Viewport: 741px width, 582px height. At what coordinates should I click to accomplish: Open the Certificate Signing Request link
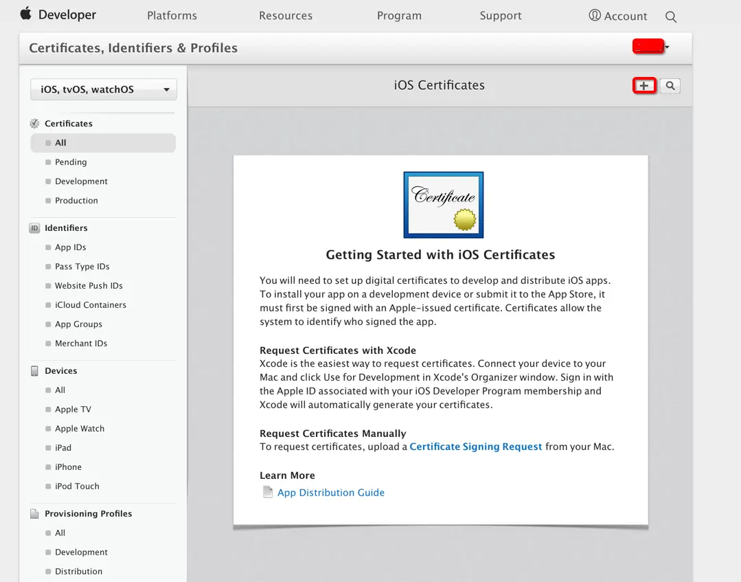tap(475, 447)
